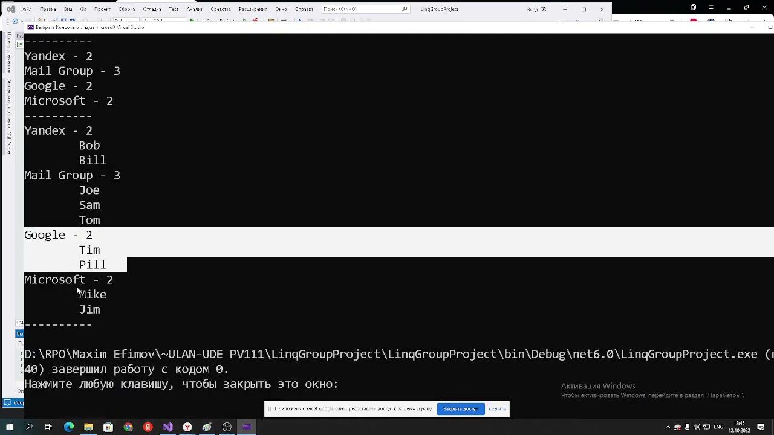Screen dimensions: 774x435
Task: Open Microsoft Edge from taskbar
Action: [68, 427]
